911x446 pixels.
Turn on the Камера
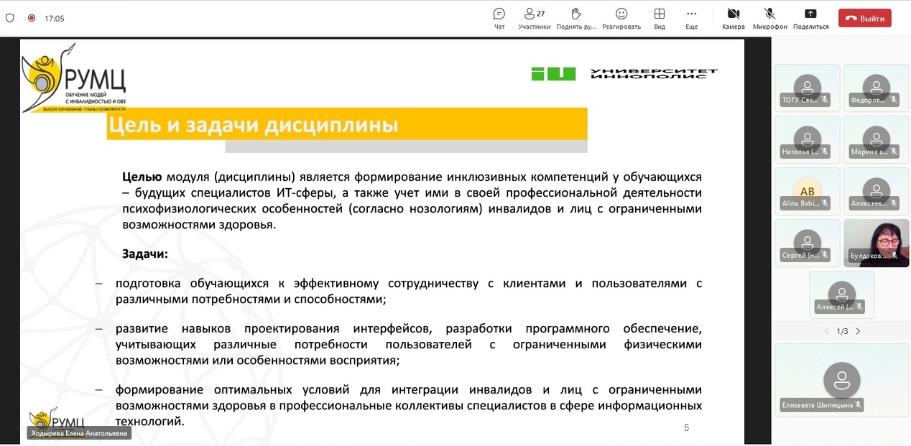pyautogui.click(x=734, y=18)
